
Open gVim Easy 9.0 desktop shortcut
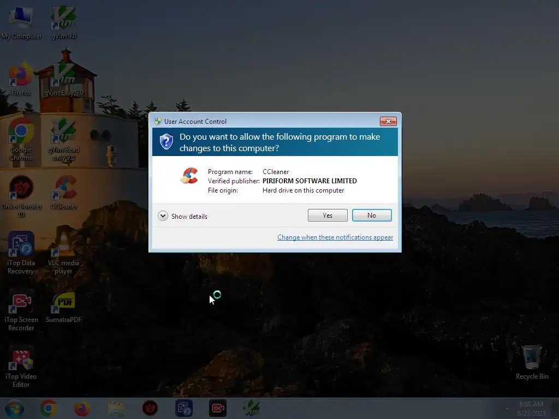(63, 79)
